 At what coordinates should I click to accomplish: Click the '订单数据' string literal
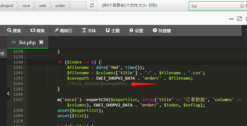click(195, 99)
